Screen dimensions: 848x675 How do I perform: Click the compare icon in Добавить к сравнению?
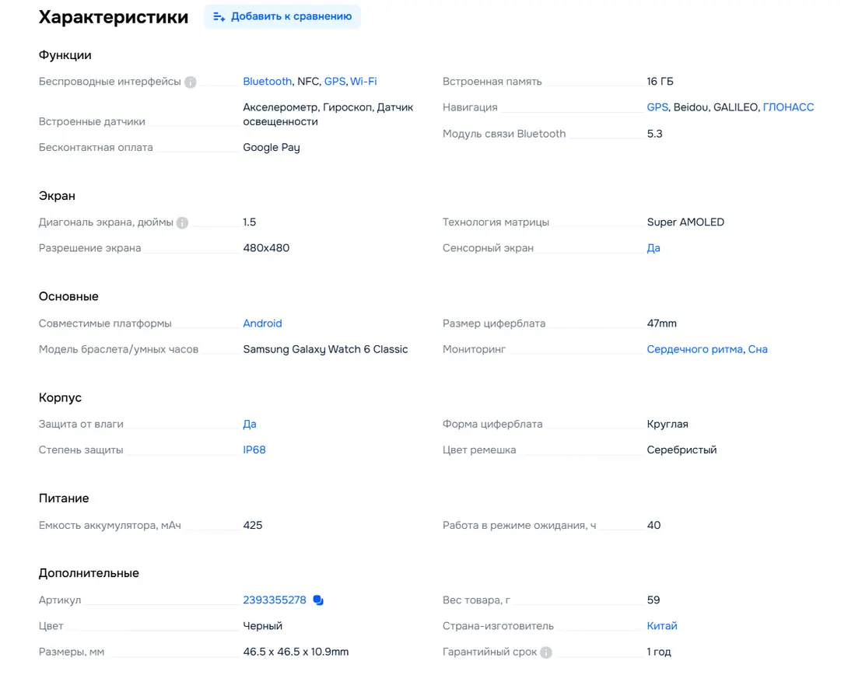(x=219, y=17)
